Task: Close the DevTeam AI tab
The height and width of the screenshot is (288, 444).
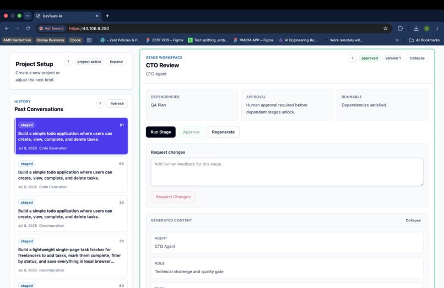Action: click(x=97, y=16)
